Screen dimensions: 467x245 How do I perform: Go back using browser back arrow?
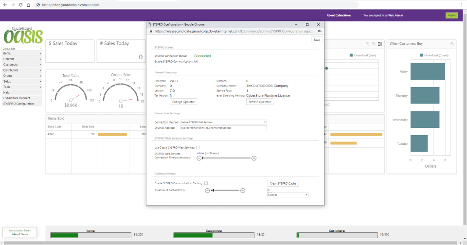(x=5, y=5)
